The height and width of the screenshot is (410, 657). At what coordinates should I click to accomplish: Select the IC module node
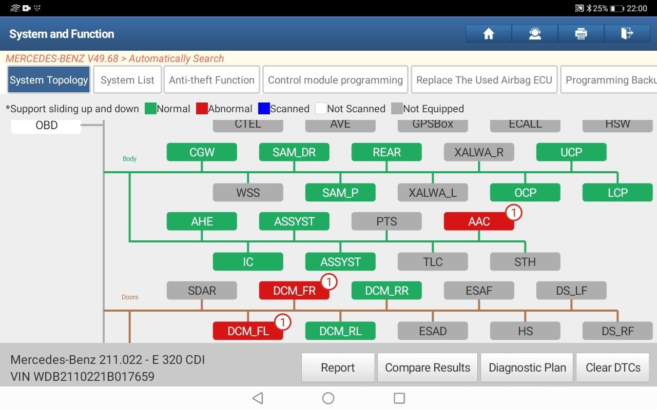(248, 262)
